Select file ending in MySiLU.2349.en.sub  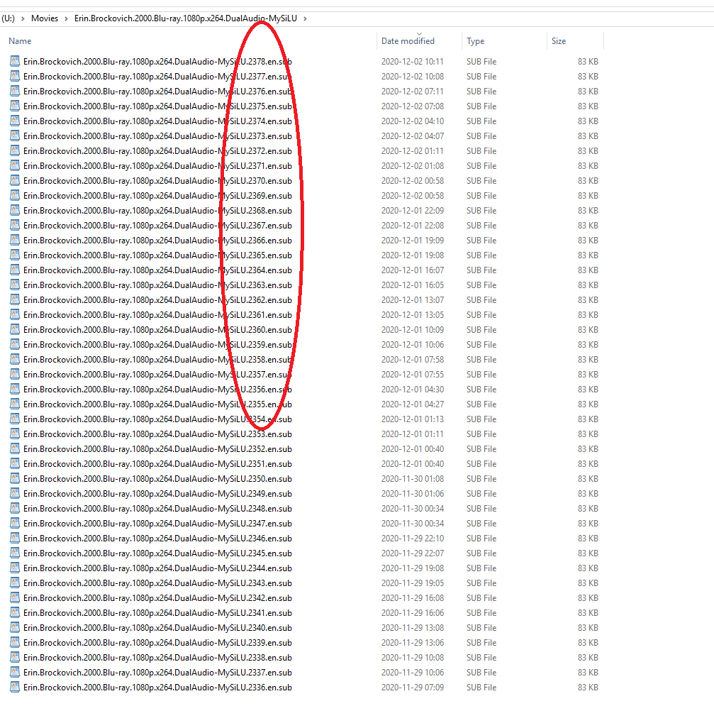point(157,494)
